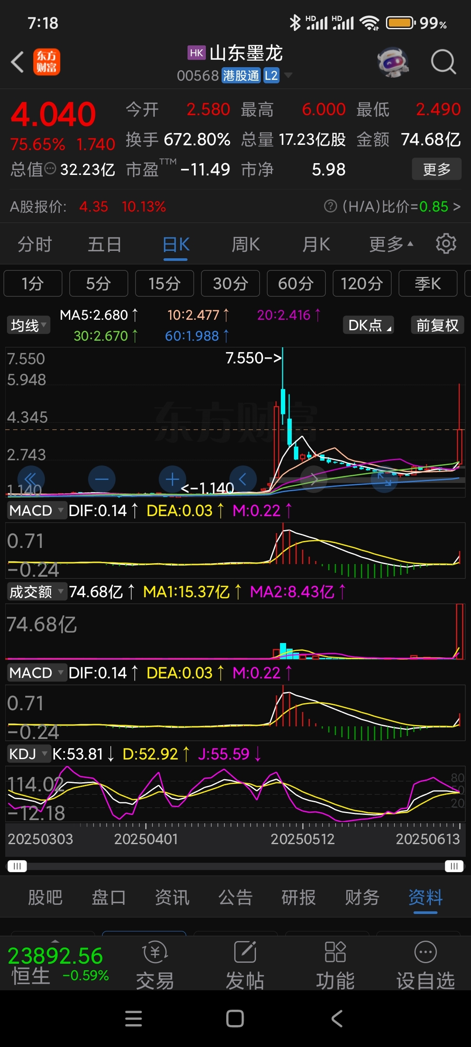Open second MACD indicator dropdown
This screenshot has height=1047, width=471.
(x=37, y=673)
